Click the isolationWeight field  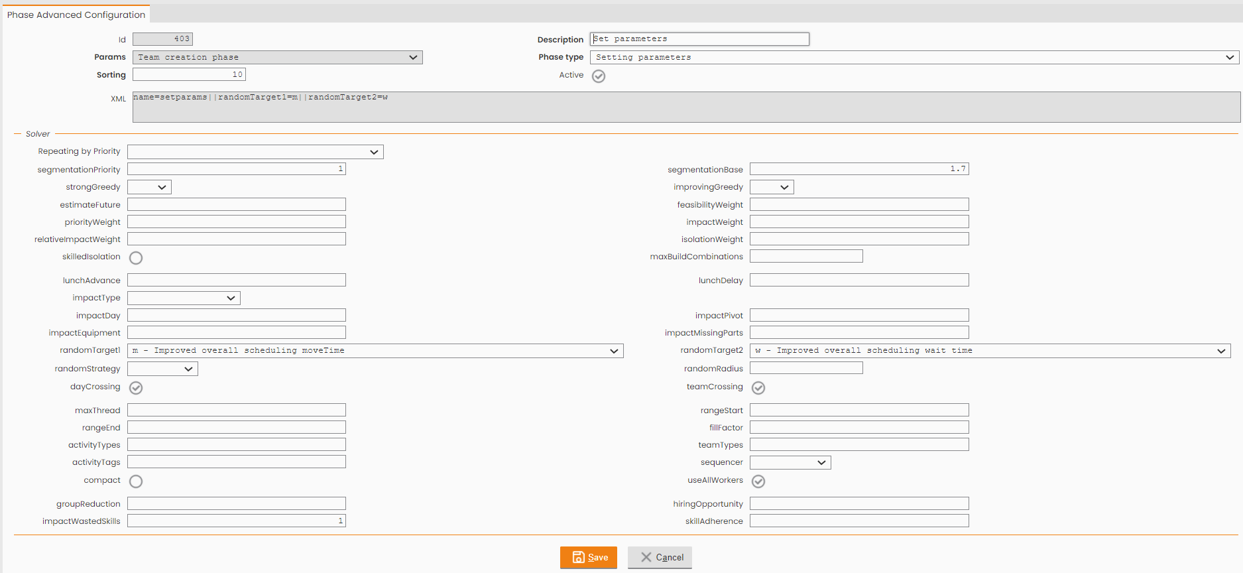[x=859, y=239]
